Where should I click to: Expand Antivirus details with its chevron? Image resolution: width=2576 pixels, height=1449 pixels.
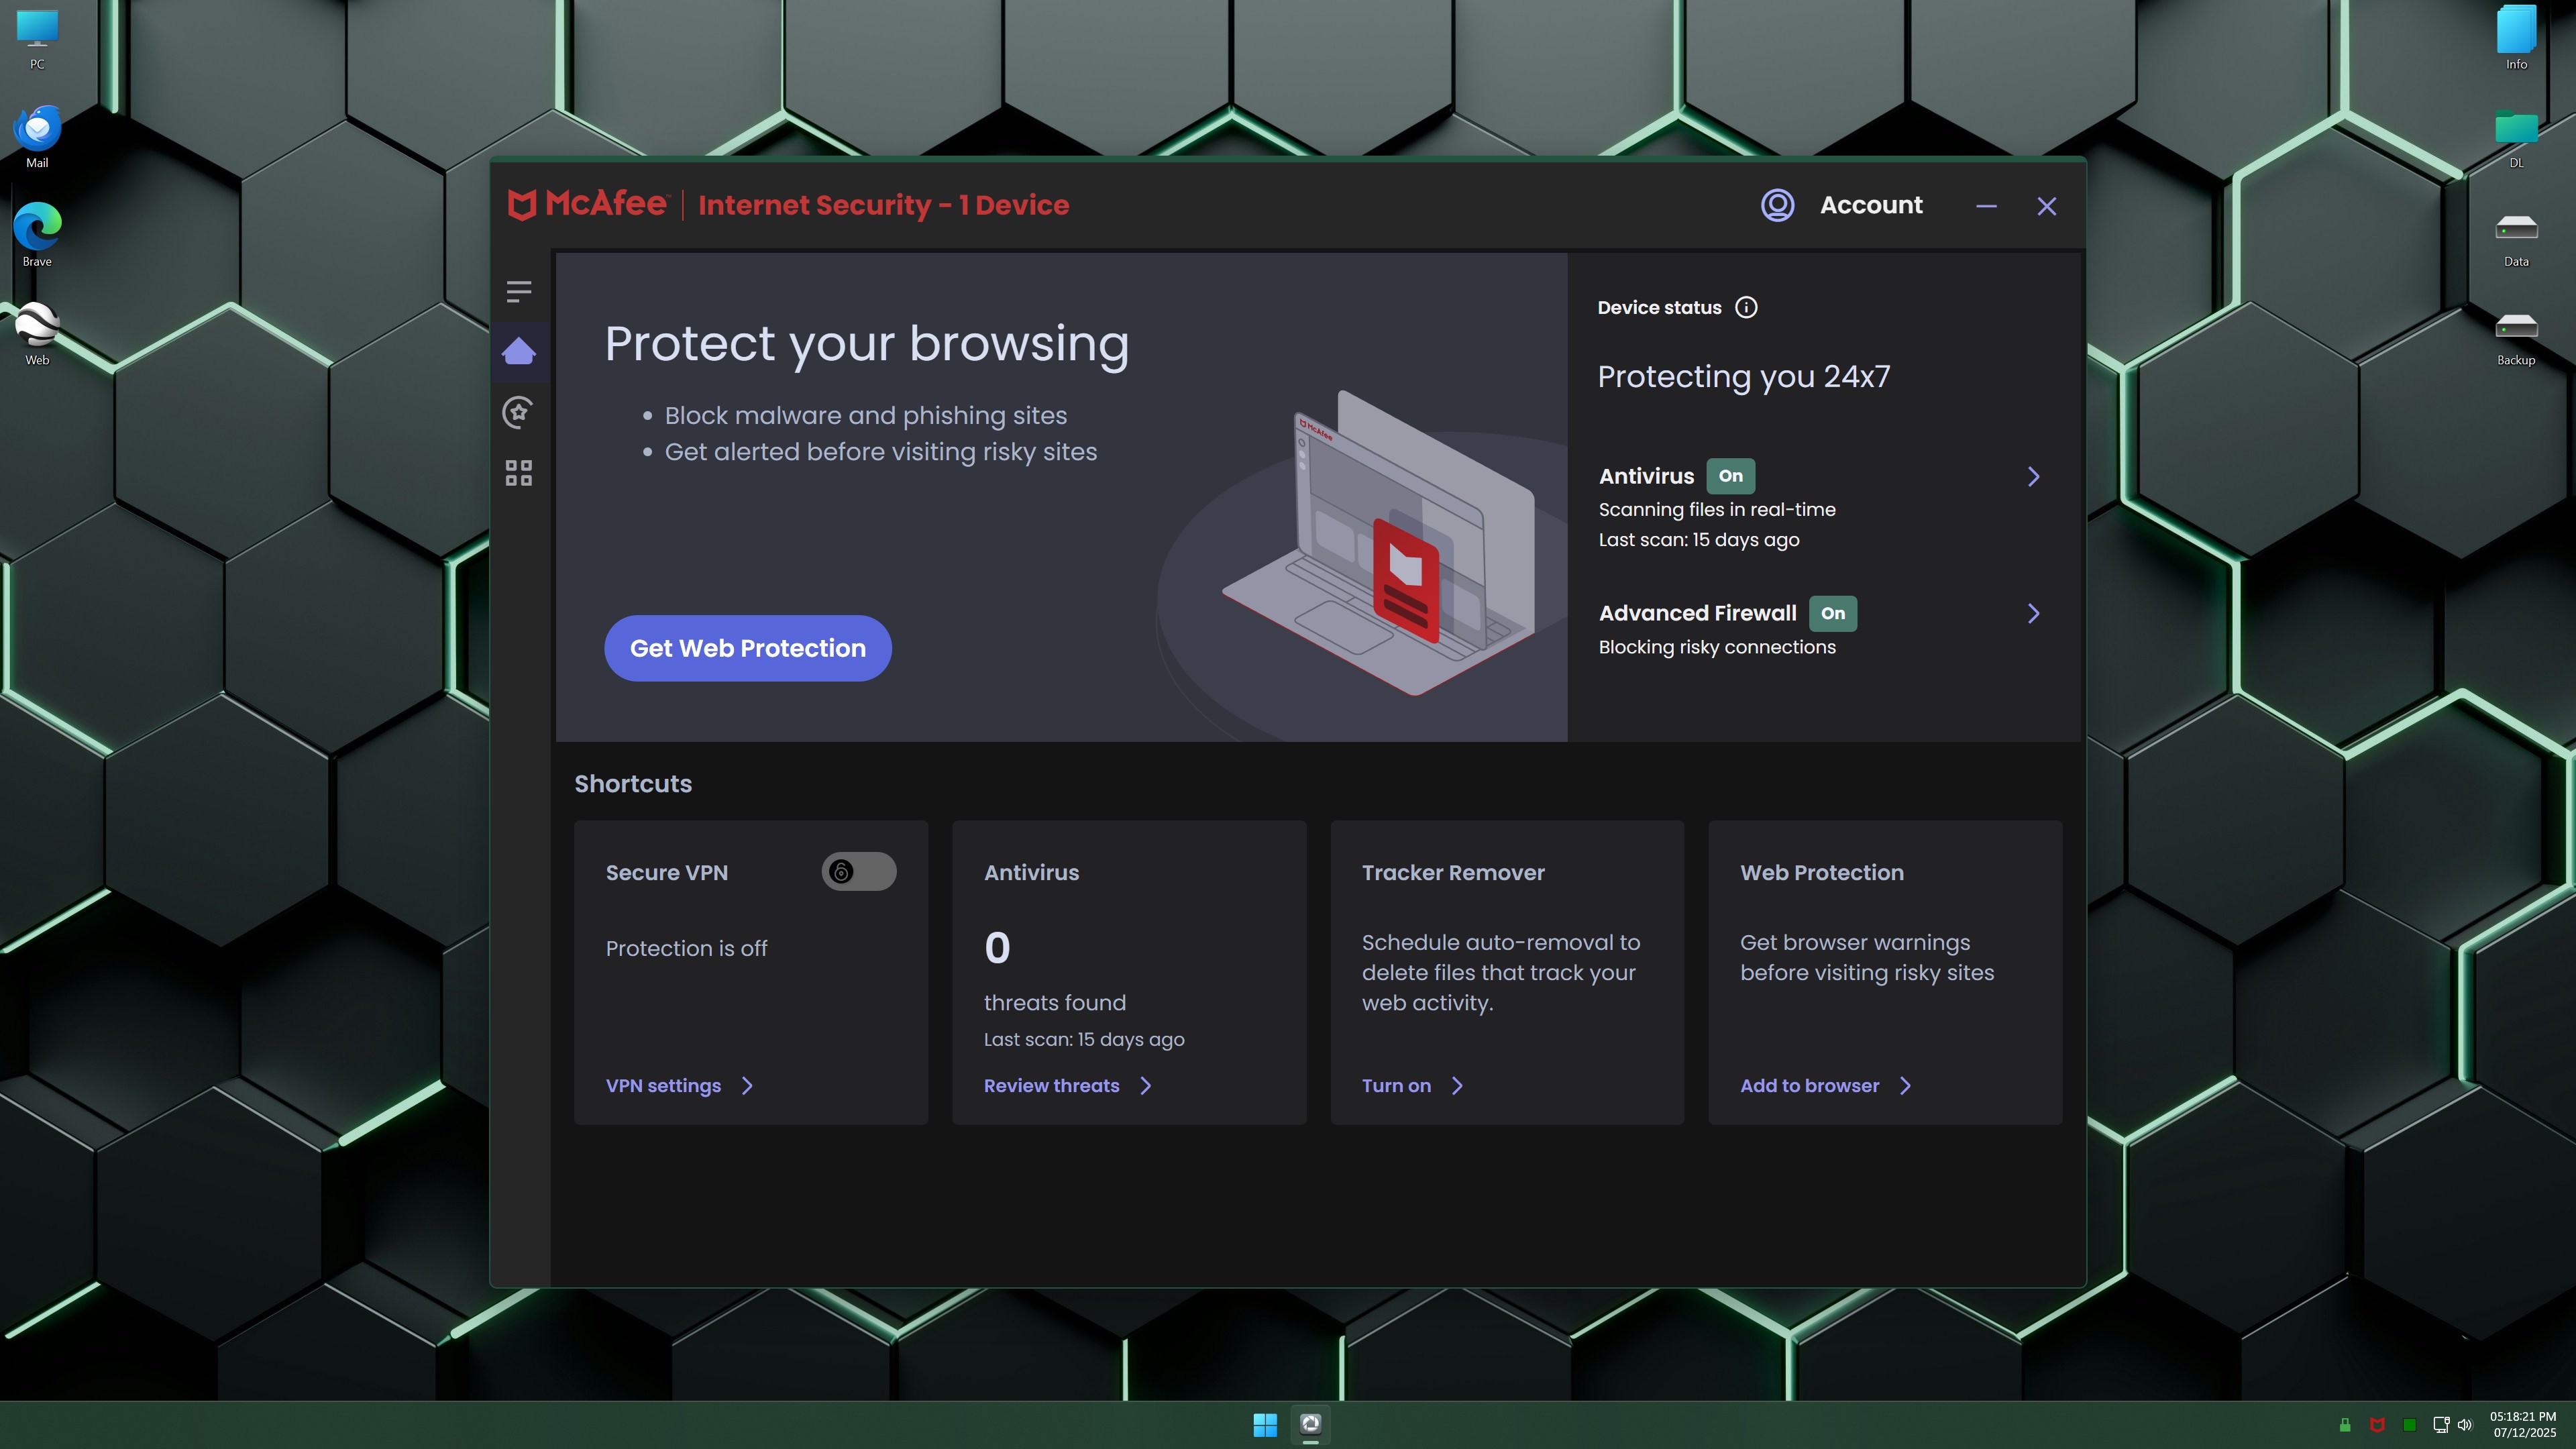pyautogui.click(x=2033, y=476)
